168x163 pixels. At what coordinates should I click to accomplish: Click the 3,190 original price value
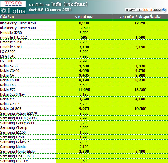140,47
